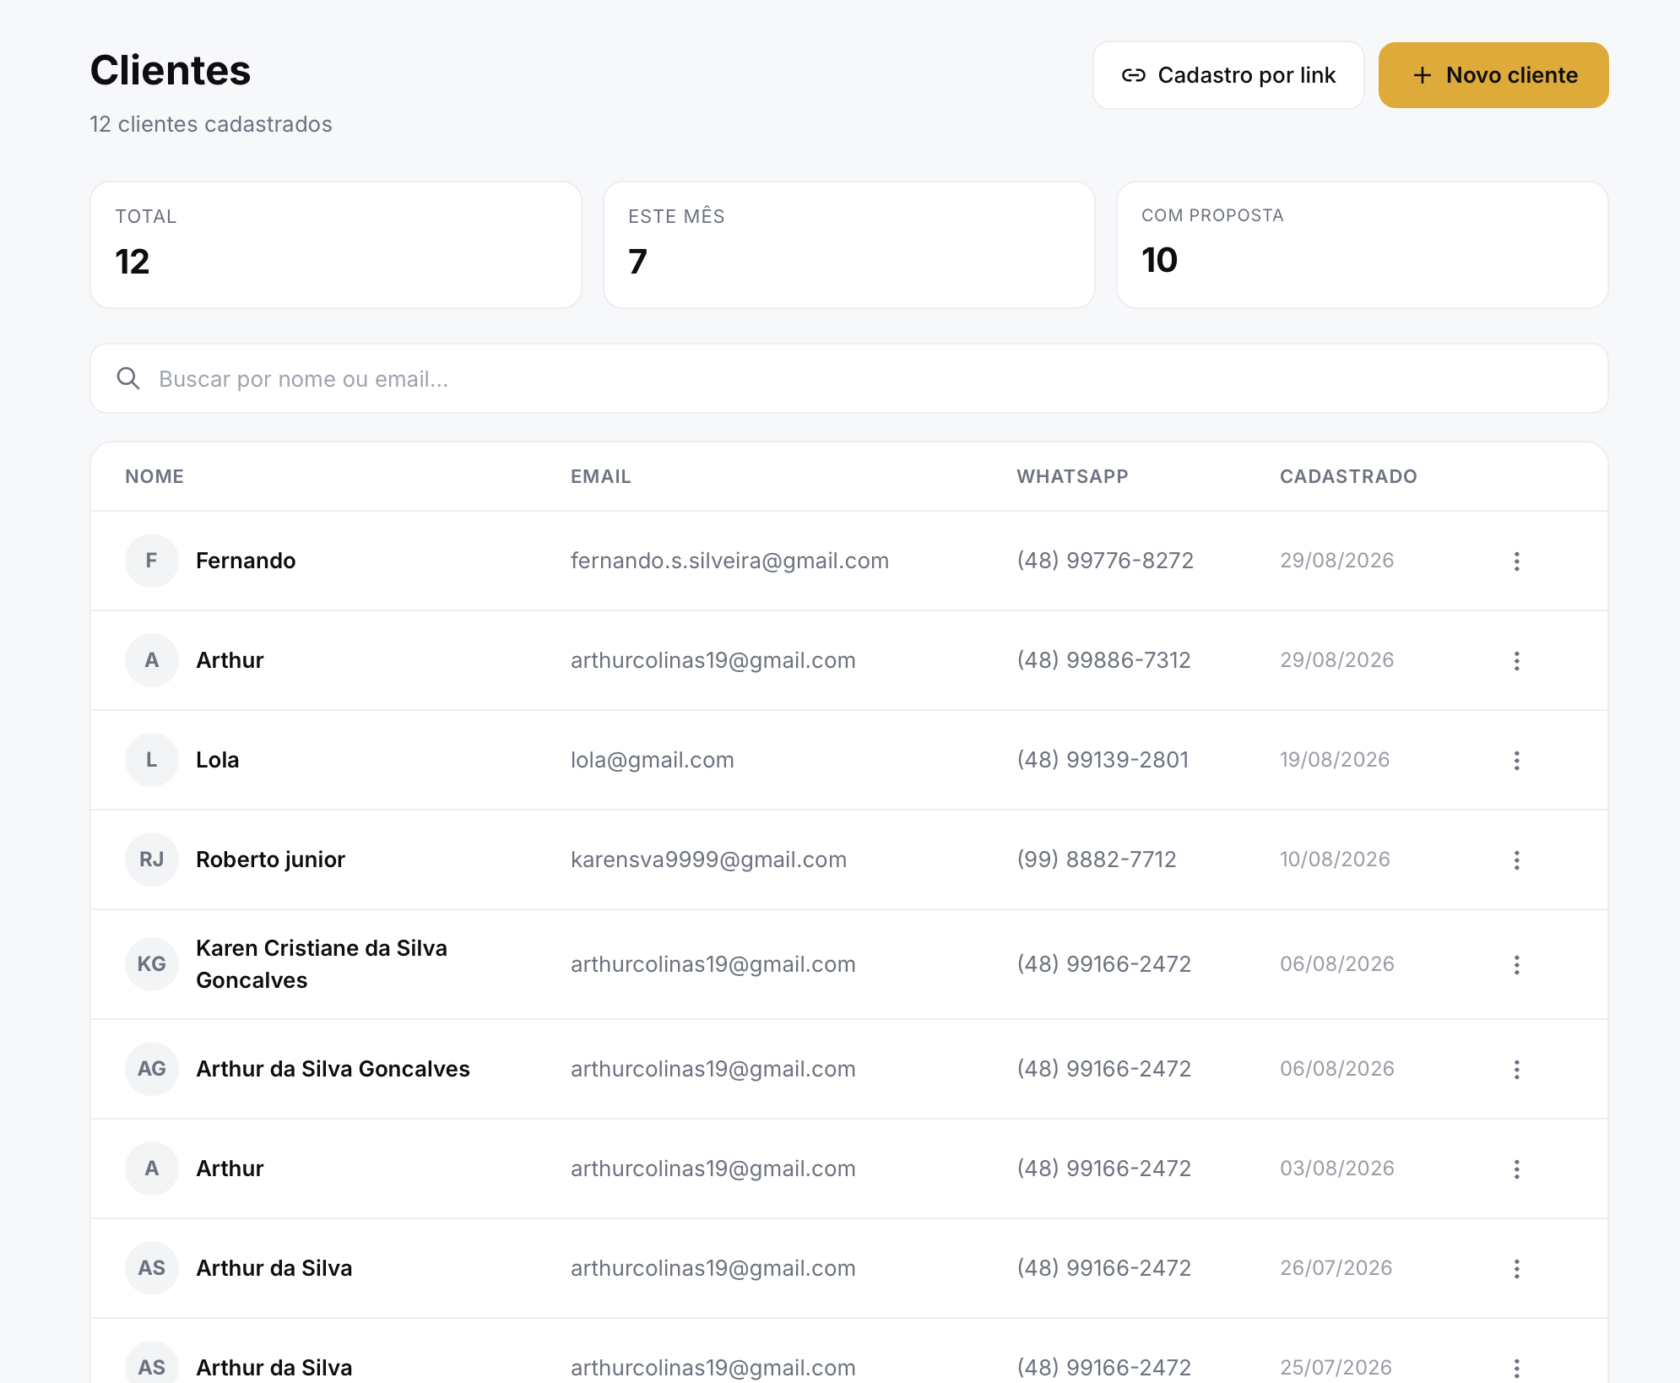
Task: Open actions menu for Karen Cristiane da Silva Goncalves
Action: click(1517, 965)
